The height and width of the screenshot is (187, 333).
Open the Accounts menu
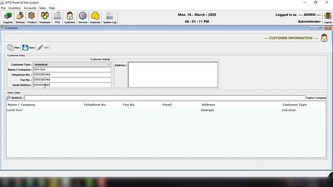(30, 8)
